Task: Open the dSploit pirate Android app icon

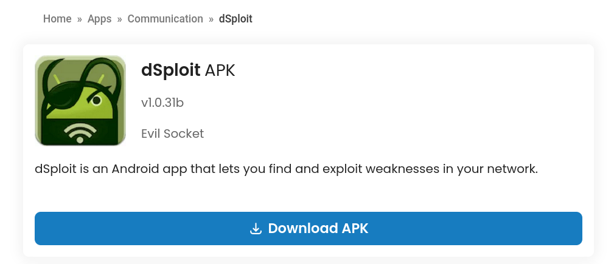Action: 80,100
